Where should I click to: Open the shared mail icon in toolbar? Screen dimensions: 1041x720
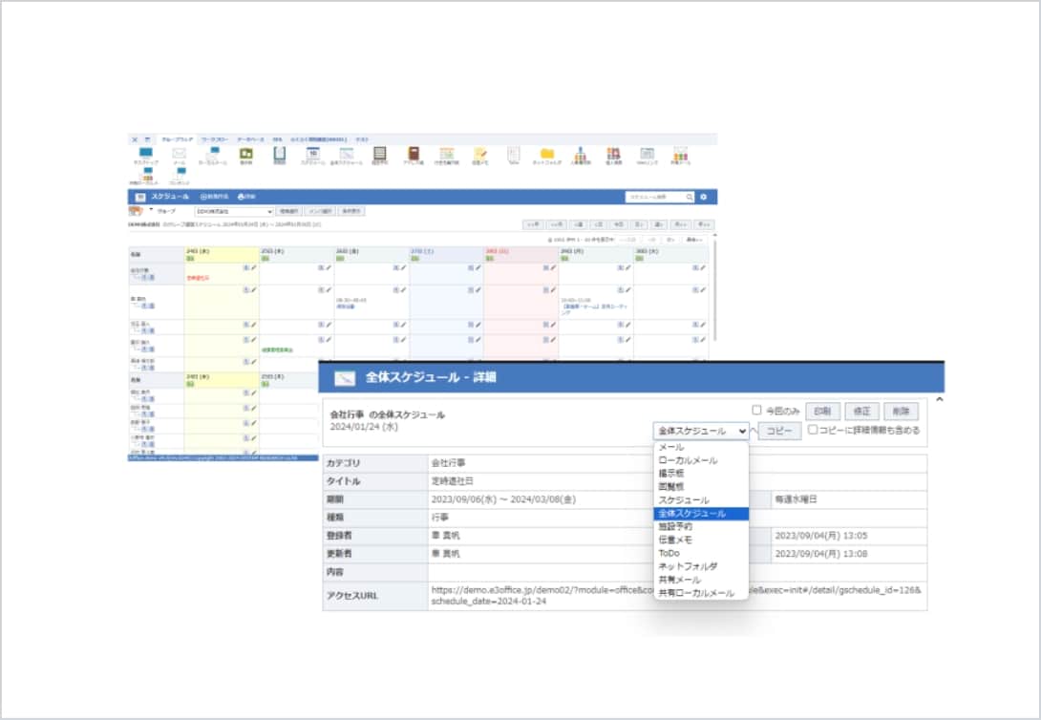pos(681,154)
